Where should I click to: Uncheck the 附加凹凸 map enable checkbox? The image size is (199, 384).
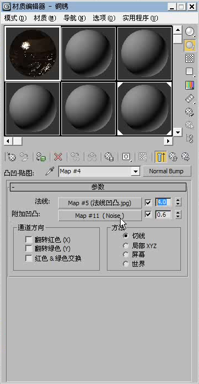(x=148, y=215)
